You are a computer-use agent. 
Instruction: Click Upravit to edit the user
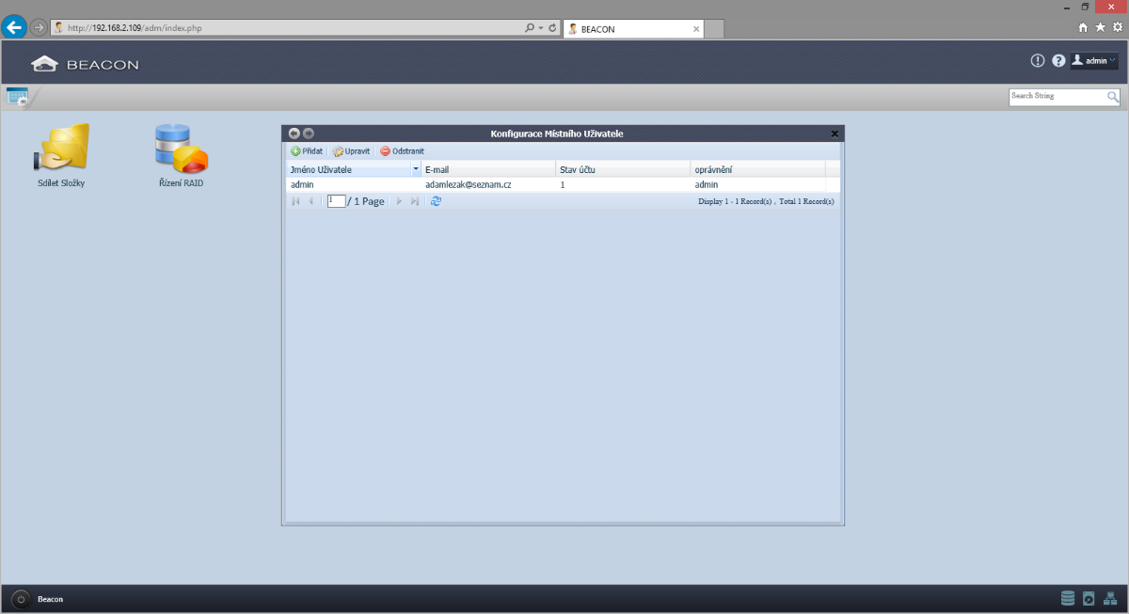[351, 150]
